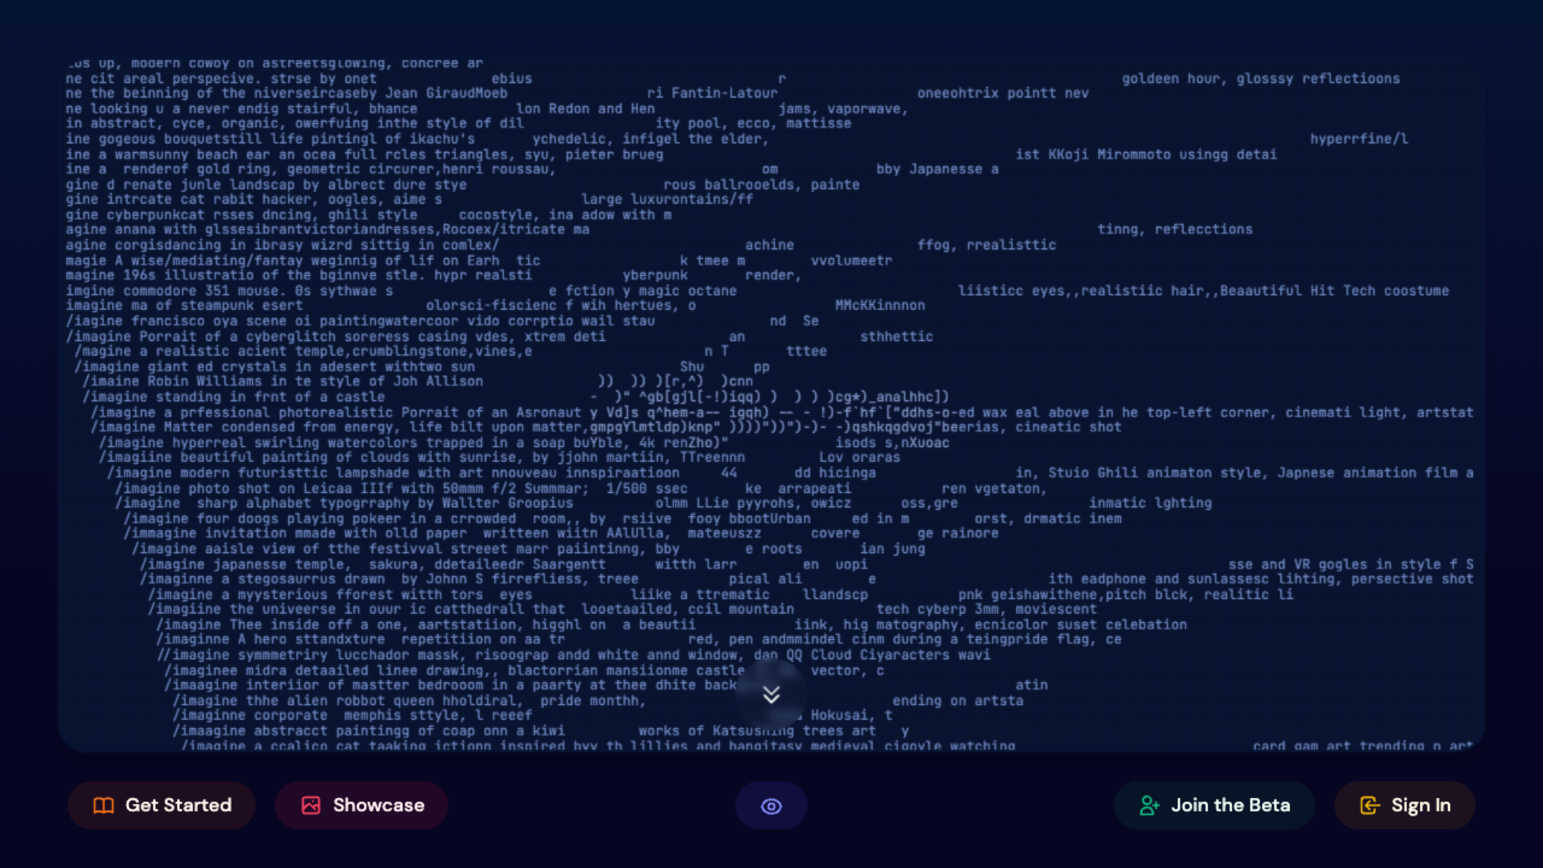This screenshot has width=1543, height=868.
Task: Click the line "/imagine giant ed crystals in adesert"
Action: 225,366
